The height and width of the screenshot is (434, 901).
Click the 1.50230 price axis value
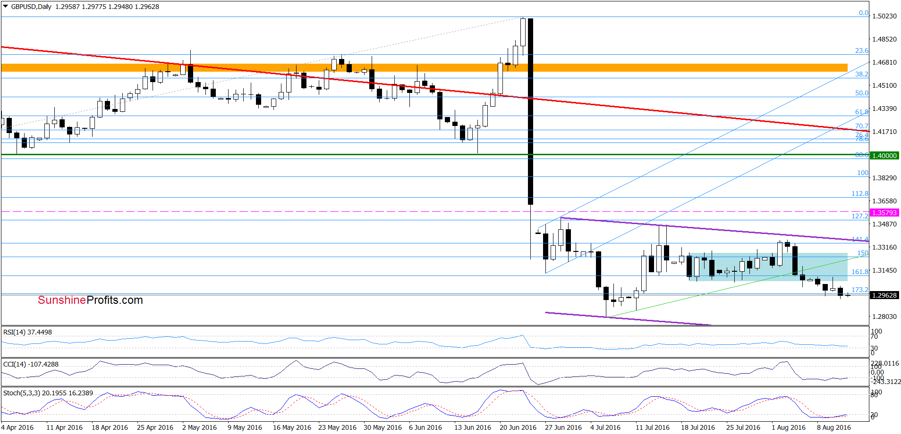pos(884,16)
